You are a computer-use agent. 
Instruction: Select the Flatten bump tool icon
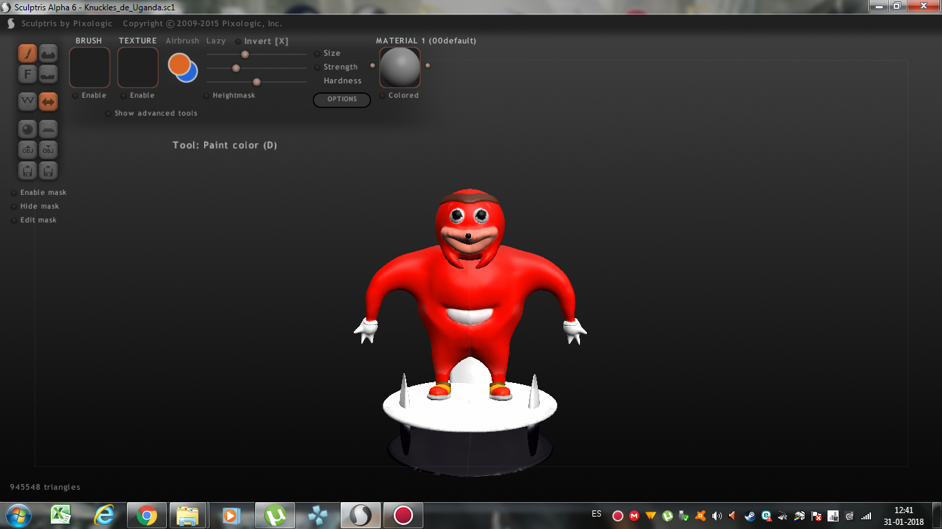[48, 74]
